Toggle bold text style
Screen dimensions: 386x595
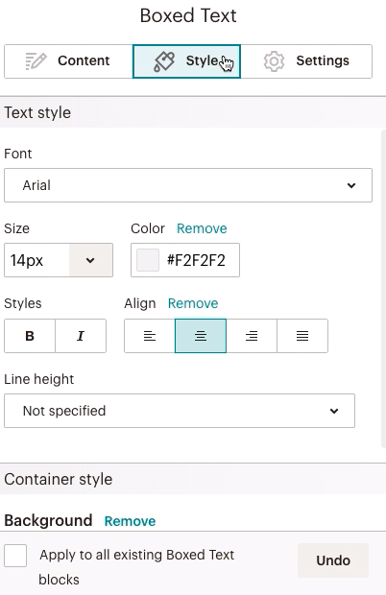pos(30,336)
